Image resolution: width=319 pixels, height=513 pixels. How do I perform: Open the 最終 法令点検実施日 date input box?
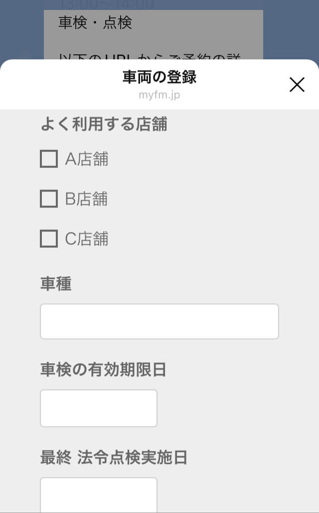click(99, 494)
